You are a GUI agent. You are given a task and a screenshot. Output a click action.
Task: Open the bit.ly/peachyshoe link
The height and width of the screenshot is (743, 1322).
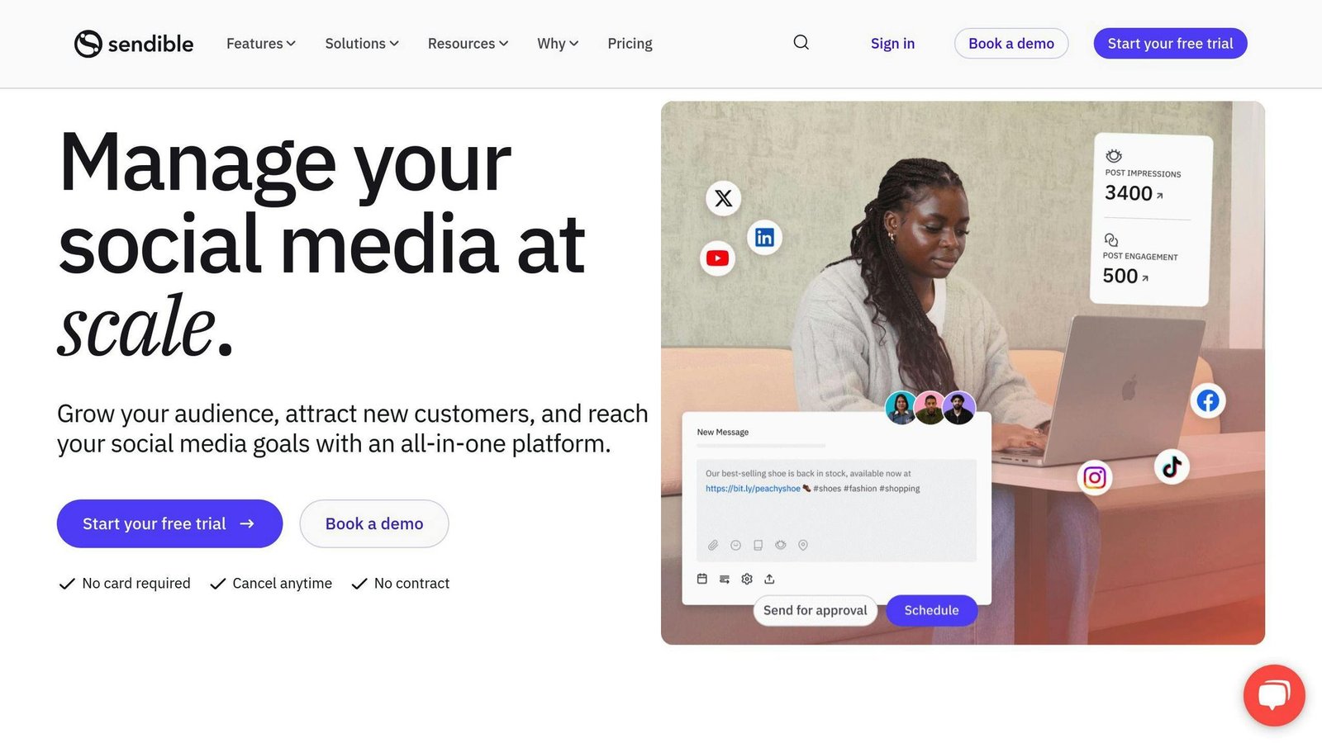tap(753, 489)
